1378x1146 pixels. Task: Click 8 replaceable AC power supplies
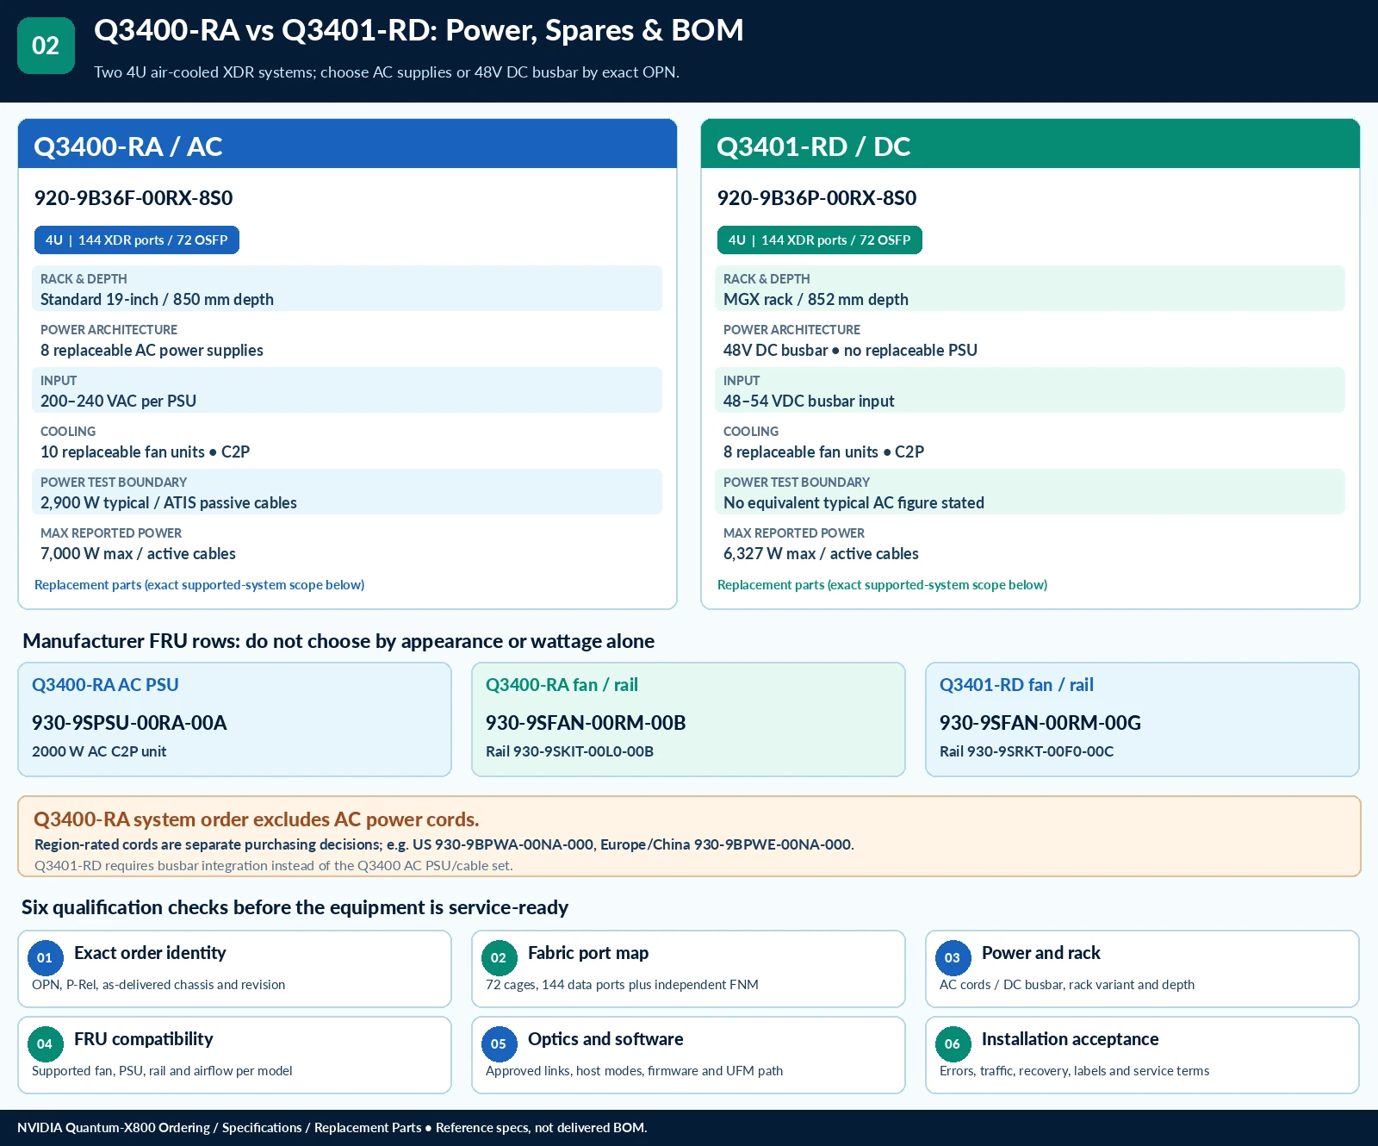click(x=152, y=351)
